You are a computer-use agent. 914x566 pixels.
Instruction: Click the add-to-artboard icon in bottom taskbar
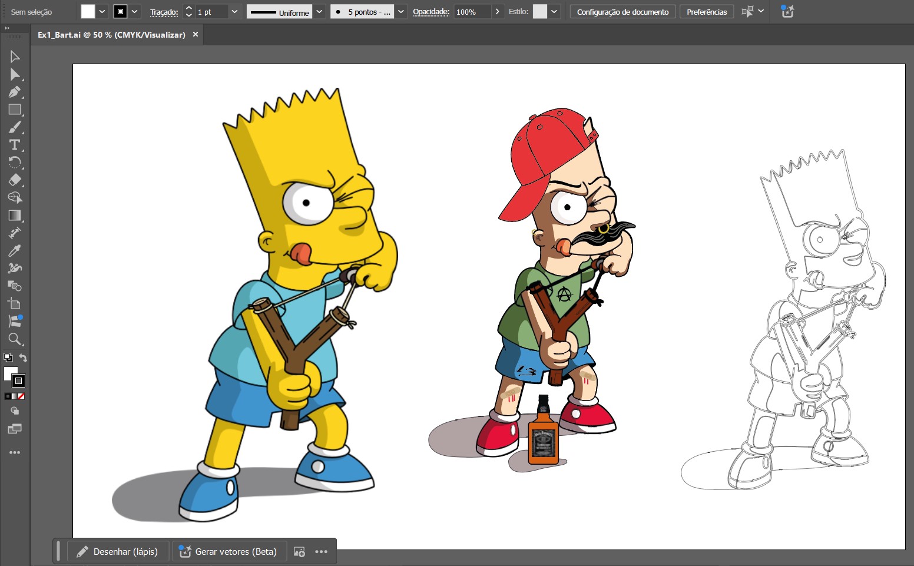coord(299,552)
